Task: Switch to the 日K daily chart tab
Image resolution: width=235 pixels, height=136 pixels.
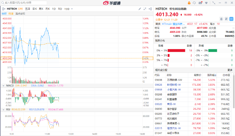Action: tap(34, 9)
